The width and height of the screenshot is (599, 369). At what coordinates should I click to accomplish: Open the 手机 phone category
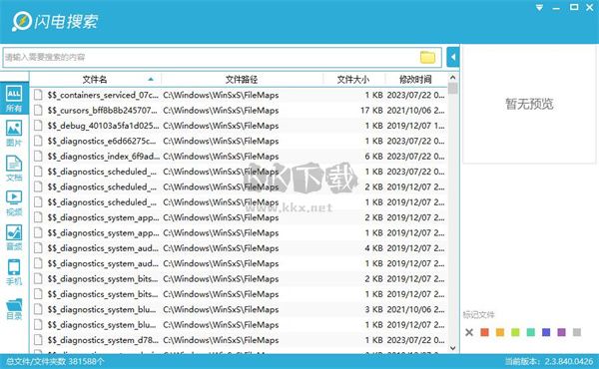14,272
